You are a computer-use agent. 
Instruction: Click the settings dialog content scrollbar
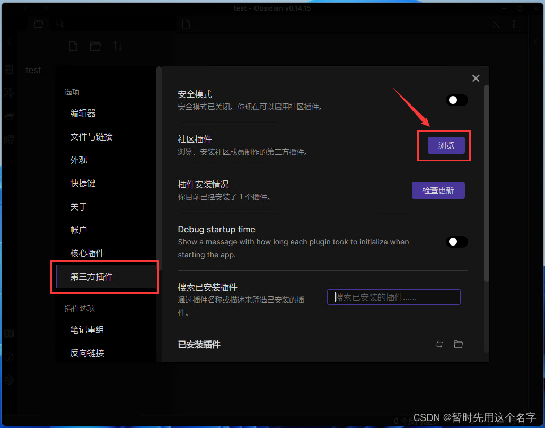click(x=487, y=183)
